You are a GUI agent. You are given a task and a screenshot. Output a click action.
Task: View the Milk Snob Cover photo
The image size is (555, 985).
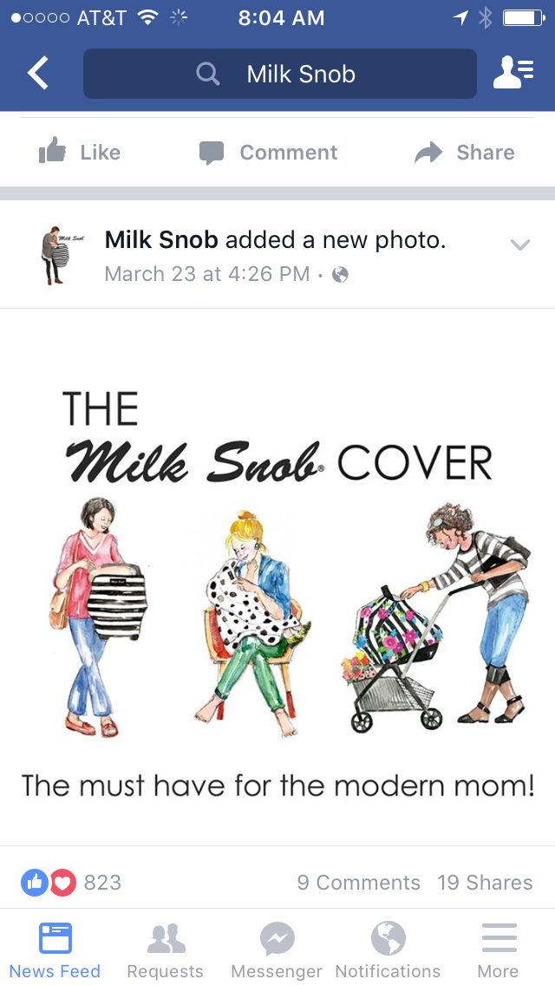click(277, 577)
